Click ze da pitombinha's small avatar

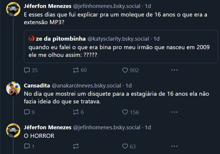pyautogui.click(x=32, y=39)
